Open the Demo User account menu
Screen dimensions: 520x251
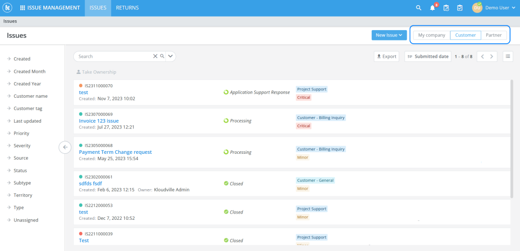point(493,8)
